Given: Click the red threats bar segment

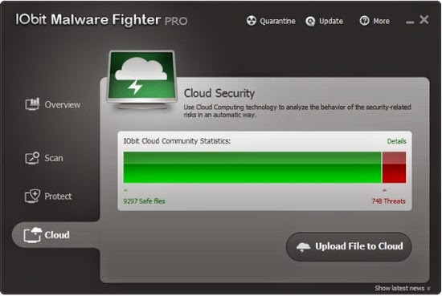Looking at the screenshot, I should tap(394, 168).
